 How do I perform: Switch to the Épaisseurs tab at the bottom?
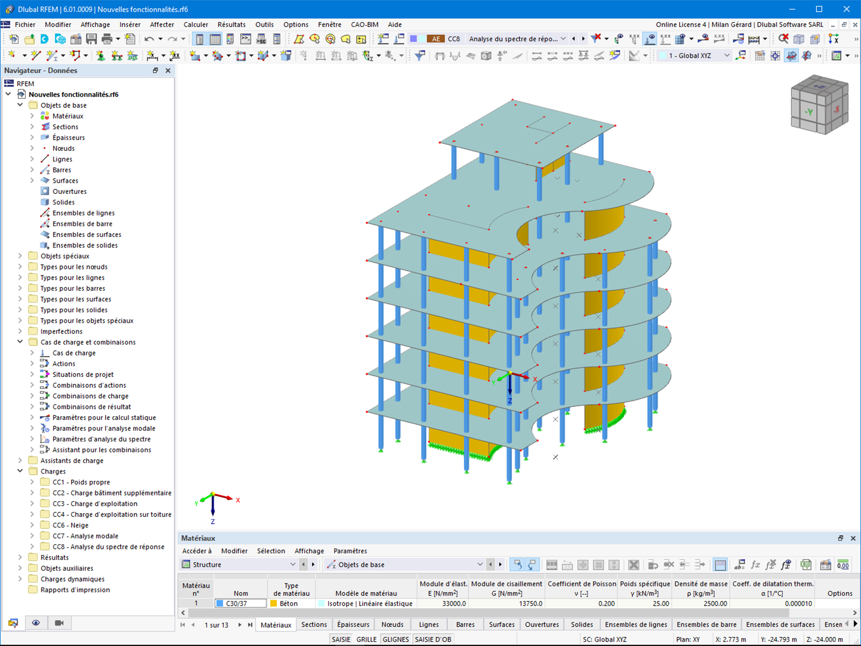point(353,624)
